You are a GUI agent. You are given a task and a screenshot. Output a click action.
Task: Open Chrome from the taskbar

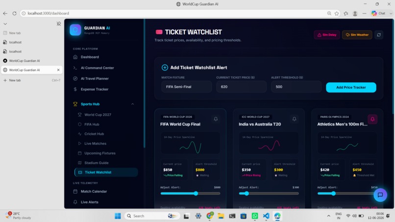point(210,216)
